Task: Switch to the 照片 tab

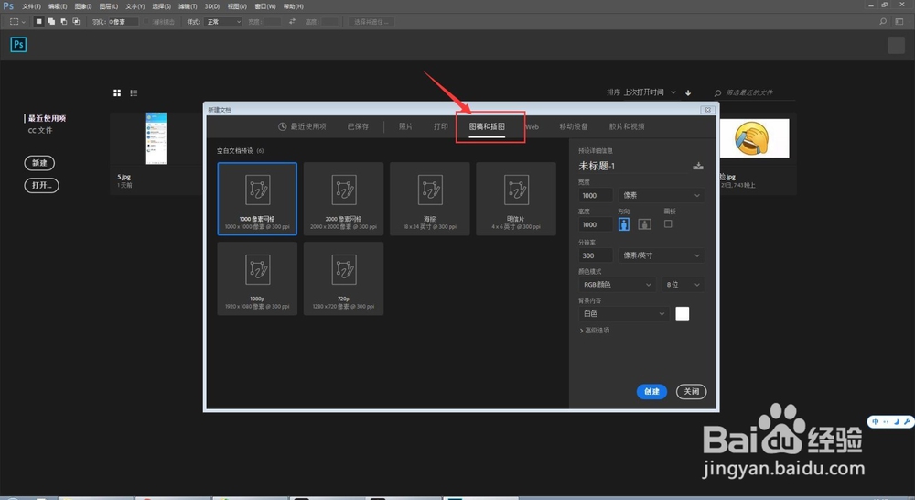Action: pyautogui.click(x=405, y=126)
